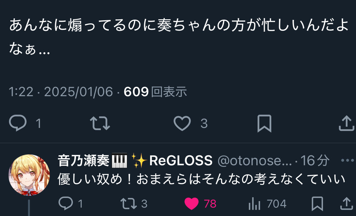Tap reply bubble icon on 音乃瀬奏 reply
The image size is (356, 216).
point(66,203)
